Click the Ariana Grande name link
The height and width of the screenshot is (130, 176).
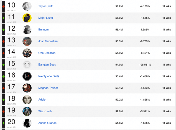pos(47,123)
